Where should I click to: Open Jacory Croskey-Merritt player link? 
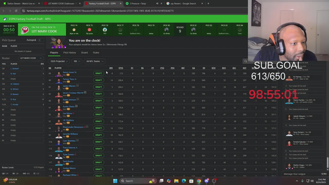pos(73,93)
